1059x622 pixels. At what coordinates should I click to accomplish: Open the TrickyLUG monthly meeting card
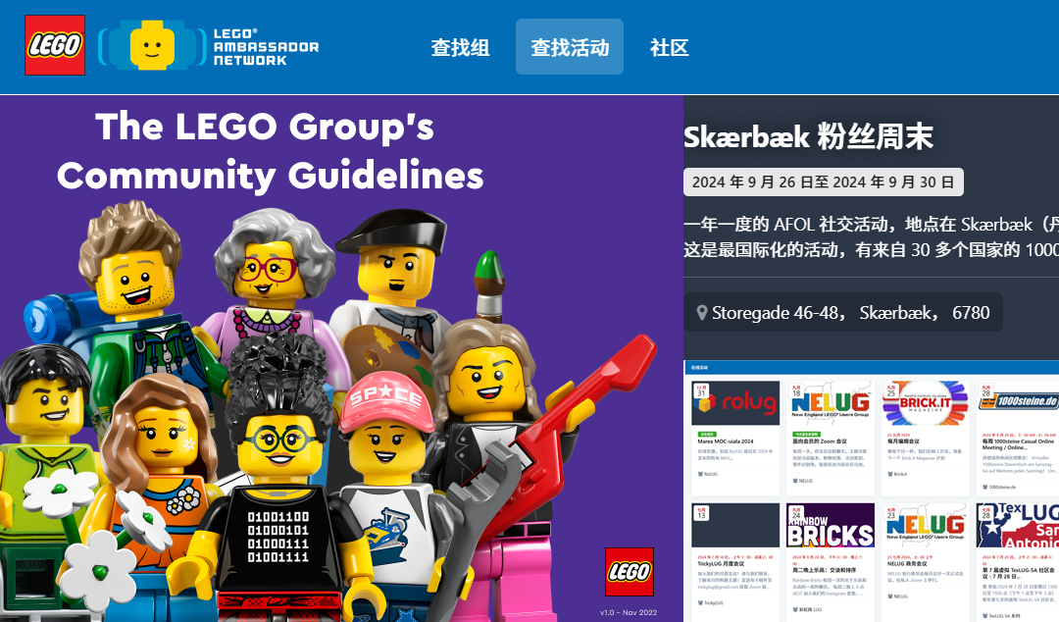[x=735, y=561]
